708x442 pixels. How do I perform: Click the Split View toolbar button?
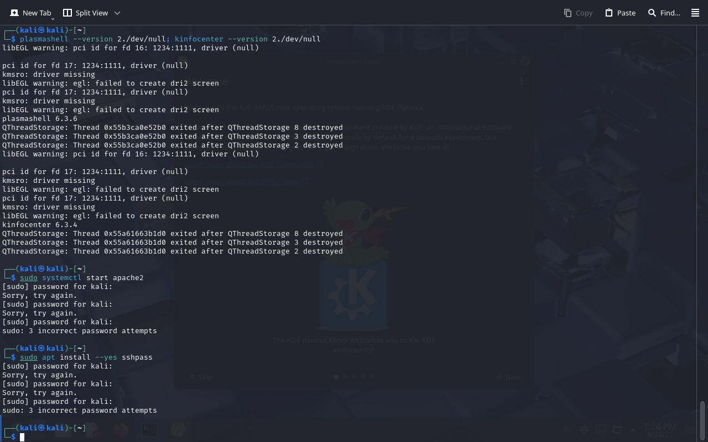pyautogui.click(x=85, y=13)
